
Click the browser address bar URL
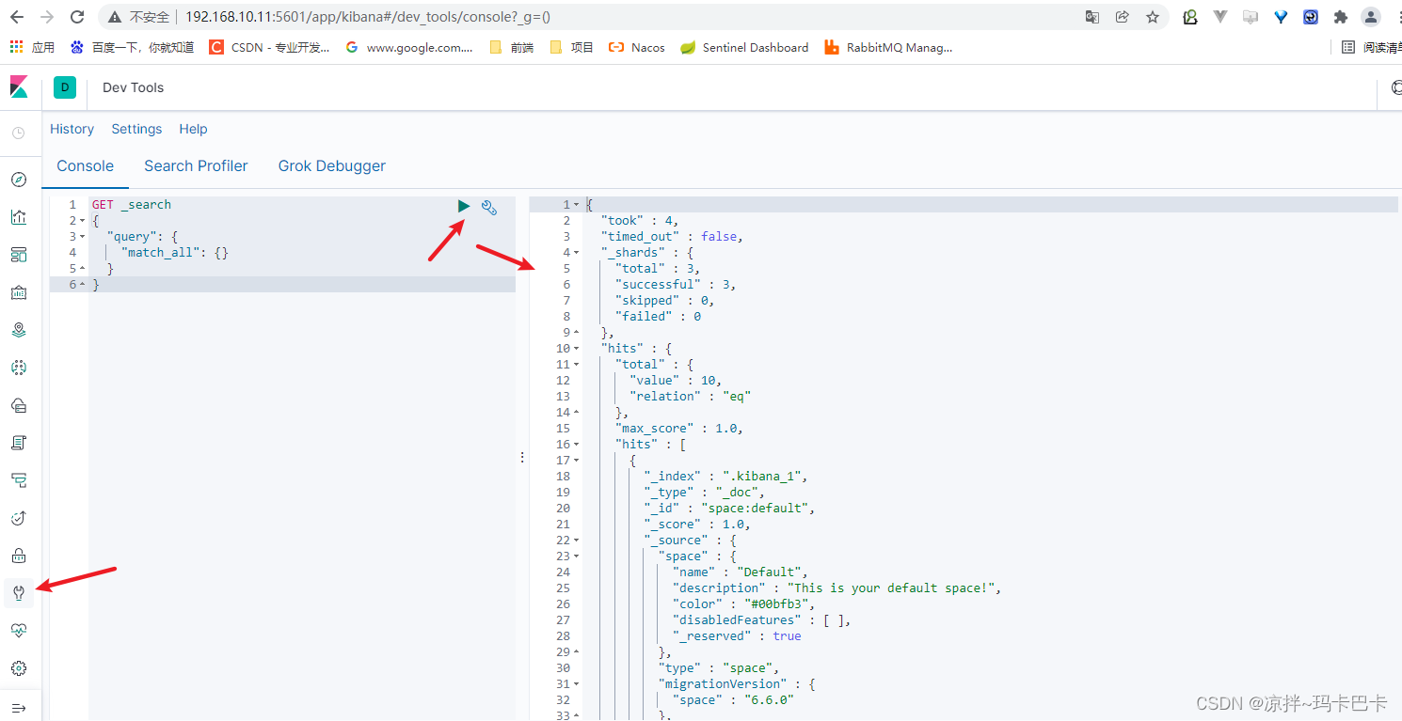pos(367,17)
